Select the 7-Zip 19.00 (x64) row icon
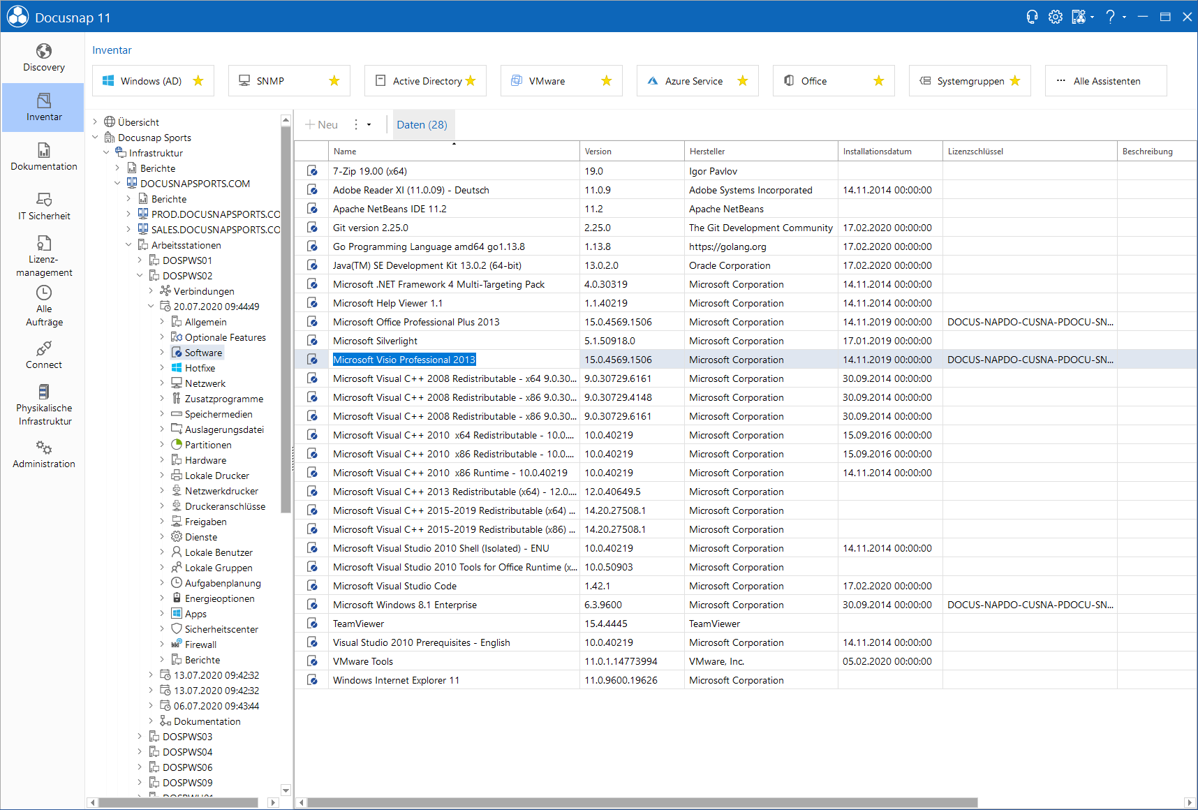Viewport: 1198px width, 810px height. pos(312,171)
